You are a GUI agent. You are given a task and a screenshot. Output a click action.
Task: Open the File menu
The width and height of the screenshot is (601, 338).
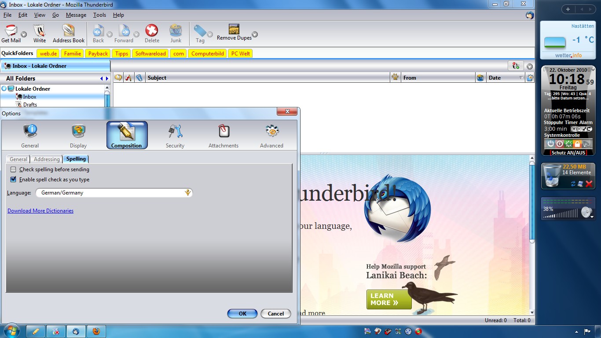point(7,15)
